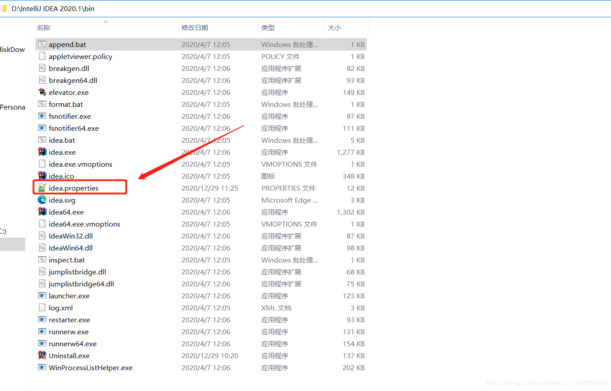The width and height of the screenshot is (611, 391).
Task: Select the file name elevator.exe
Action: [x=69, y=92]
